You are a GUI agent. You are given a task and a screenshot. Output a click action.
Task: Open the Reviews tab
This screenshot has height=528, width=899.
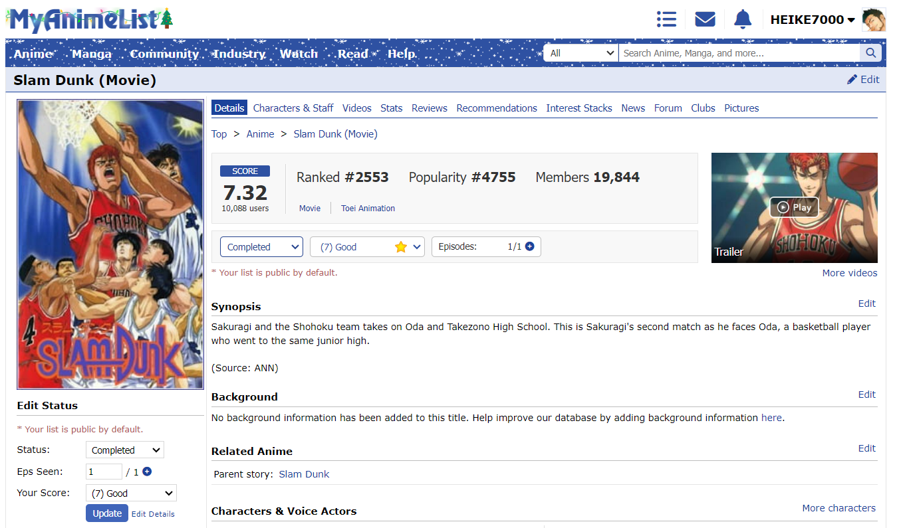(429, 108)
